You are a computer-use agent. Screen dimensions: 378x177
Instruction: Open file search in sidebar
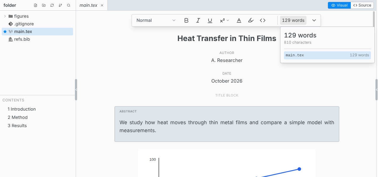69,5
